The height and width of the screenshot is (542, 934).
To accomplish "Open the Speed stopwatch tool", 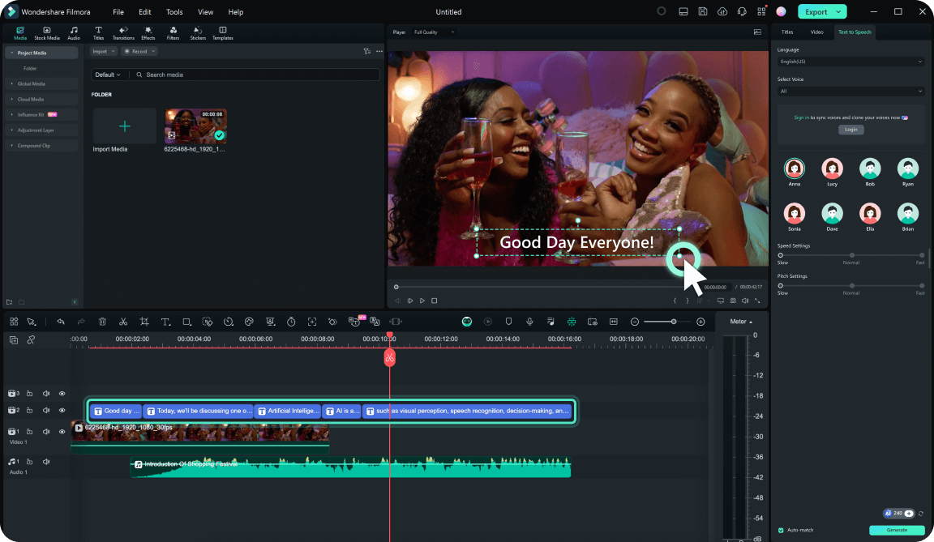I will [291, 322].
